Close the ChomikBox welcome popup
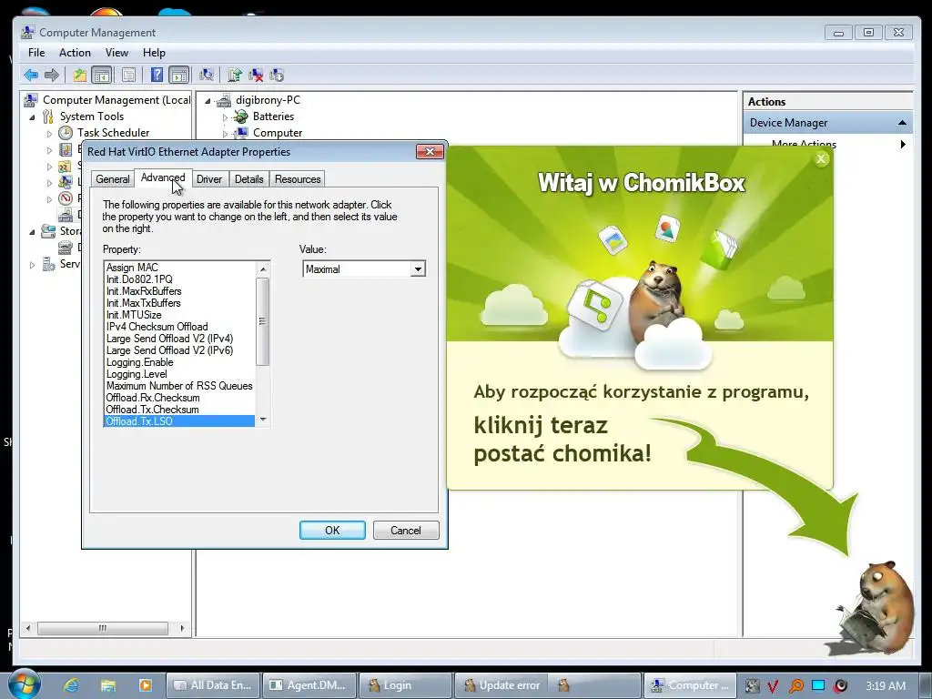 pos(821,158)
